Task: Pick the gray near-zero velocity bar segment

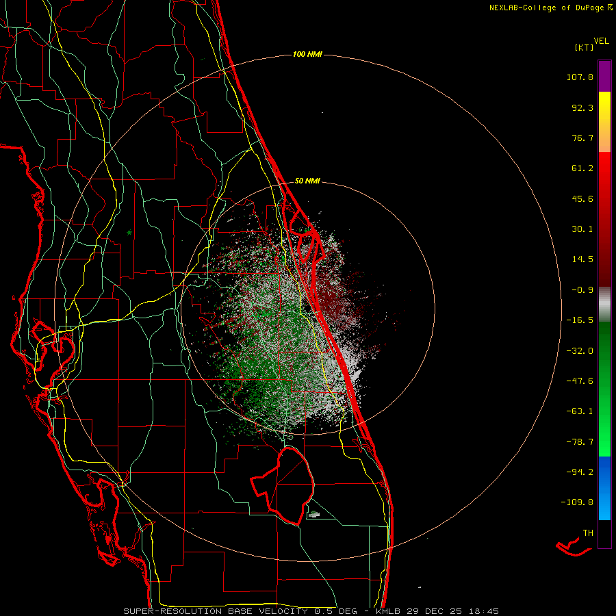Action: 604,304
